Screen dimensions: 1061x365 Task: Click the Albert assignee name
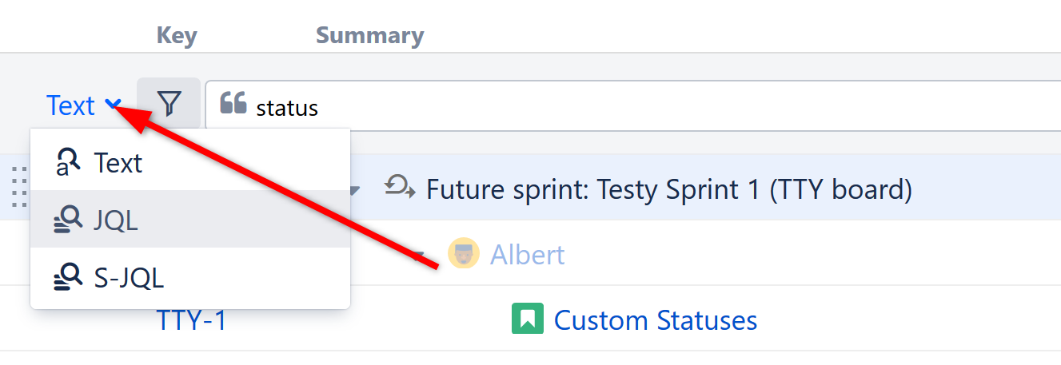click(527, 255)
